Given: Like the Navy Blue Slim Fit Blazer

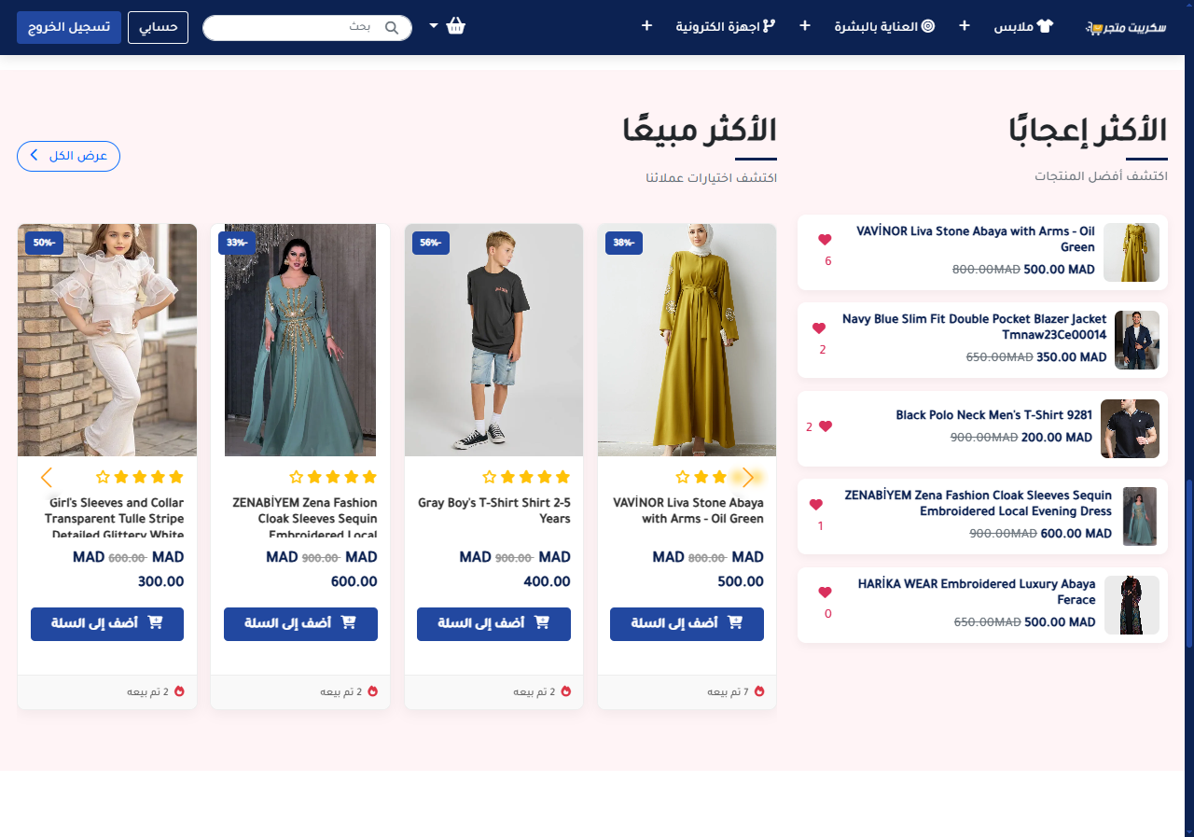Looking at the screenshot, I should [x=819, y=328].
